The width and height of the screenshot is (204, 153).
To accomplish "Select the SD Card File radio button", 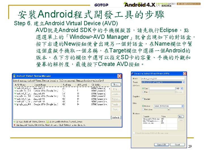I will pos(143,92).
